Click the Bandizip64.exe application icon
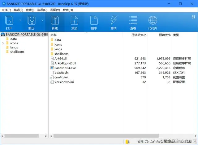 (52, 68)
